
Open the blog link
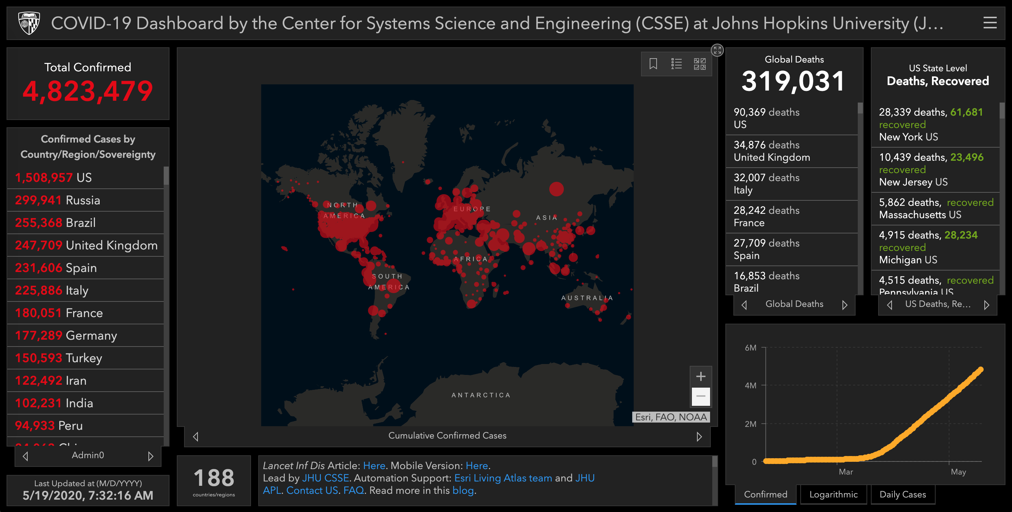click(463, 491)
